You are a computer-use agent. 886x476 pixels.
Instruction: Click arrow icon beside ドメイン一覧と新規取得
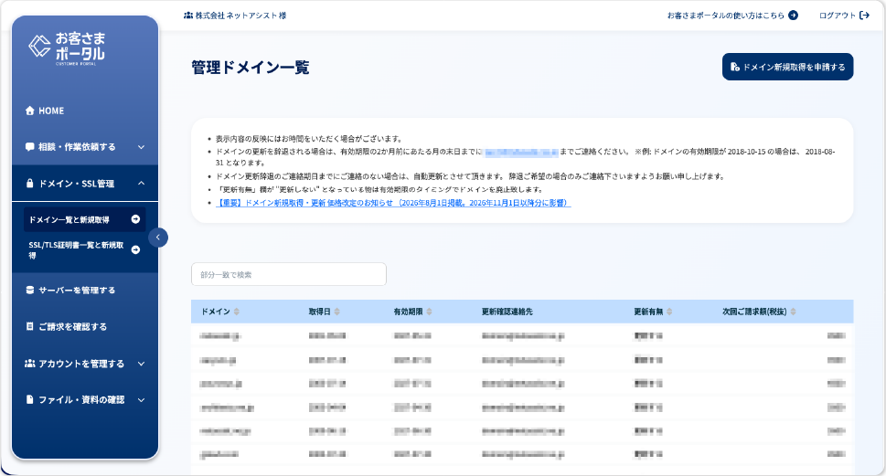click(135, 219)
